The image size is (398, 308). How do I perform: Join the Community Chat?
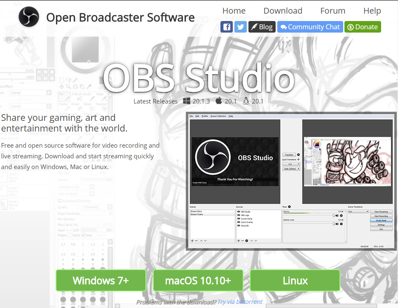(310, 27)
